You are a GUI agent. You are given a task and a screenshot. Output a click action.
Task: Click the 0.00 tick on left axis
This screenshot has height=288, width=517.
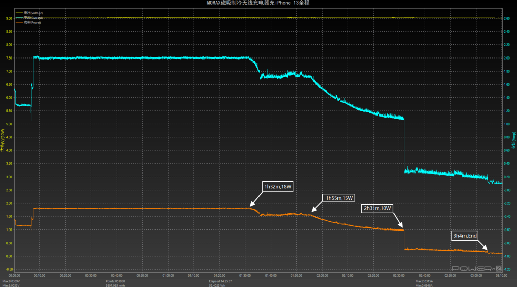9,256
